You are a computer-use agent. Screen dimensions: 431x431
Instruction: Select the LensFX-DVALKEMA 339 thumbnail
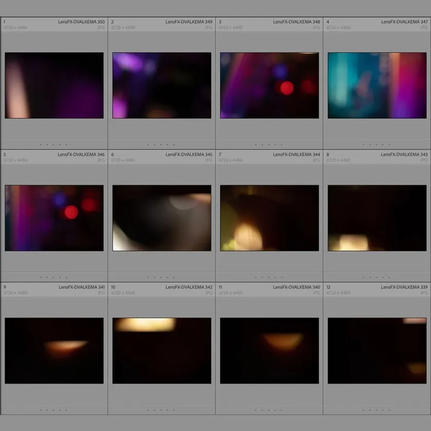[377, 350]
